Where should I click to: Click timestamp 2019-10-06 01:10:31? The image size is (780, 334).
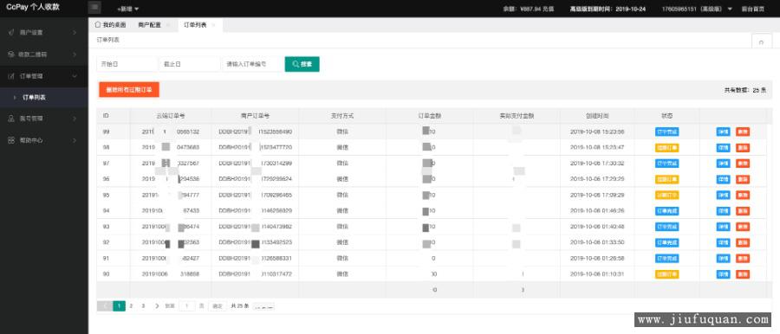point(597,273)
